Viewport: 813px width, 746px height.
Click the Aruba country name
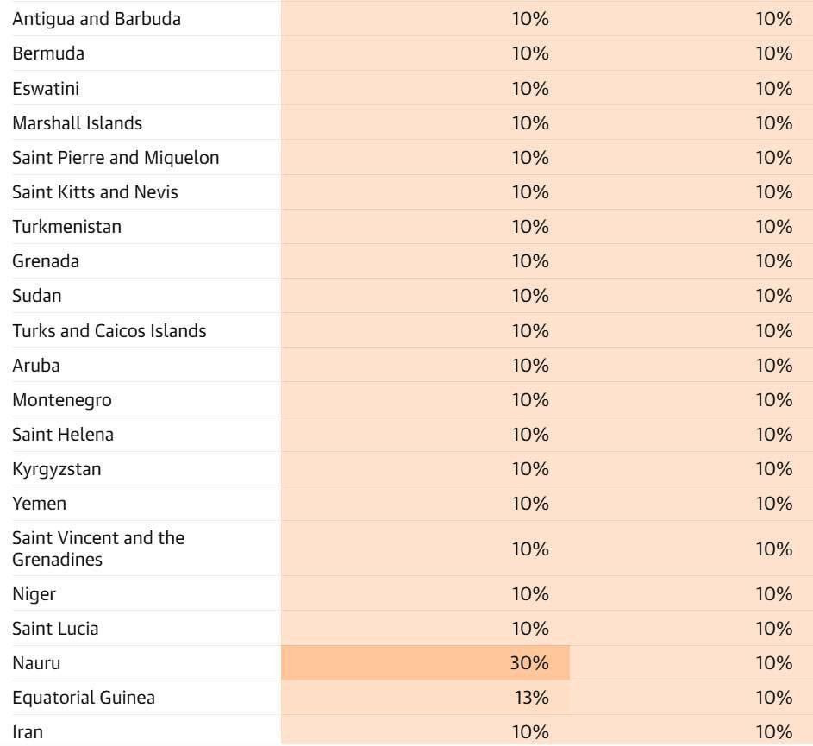point(36,366)
